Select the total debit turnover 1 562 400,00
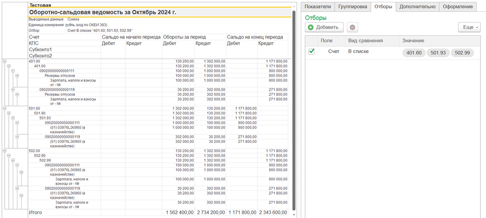The image size is (486, 218). [180, 213]
